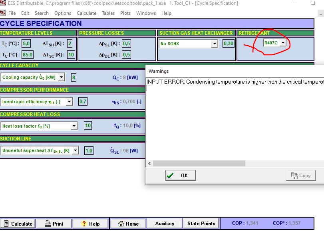Open Help with the question mark icon
Viewport: 324px width, 236px height.
(x=90, y=224)
